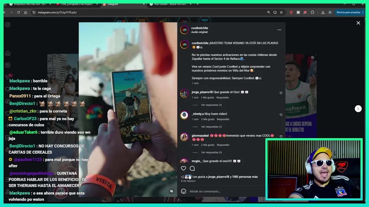Open browser profile avatar
This screenshot has width=369, height=207.
330,12
